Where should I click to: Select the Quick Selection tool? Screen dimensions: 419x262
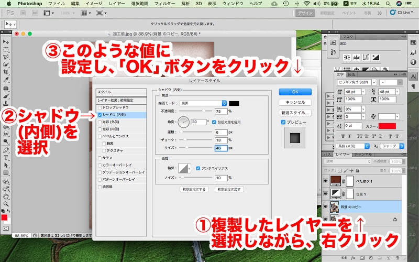click(x=6, y=64)
